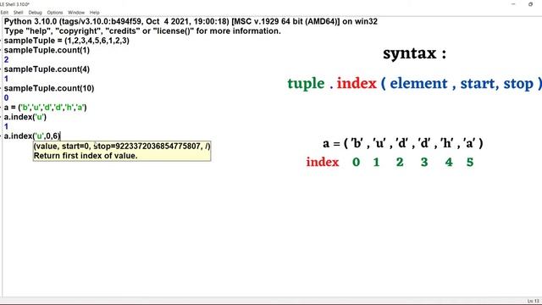
Task: Click the word 'element' in the syntax line
Action: point(418,83)
